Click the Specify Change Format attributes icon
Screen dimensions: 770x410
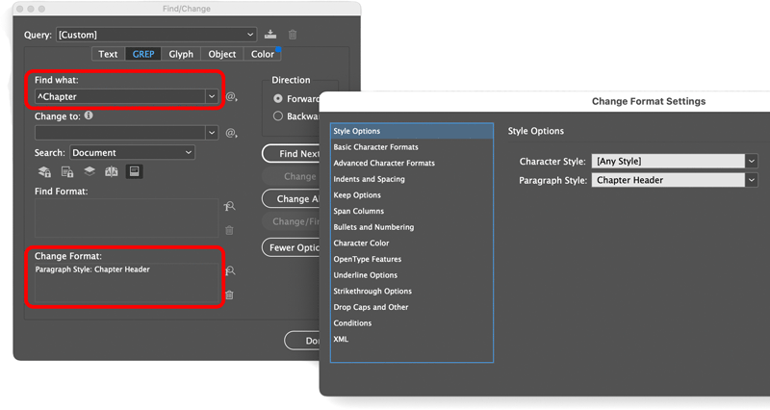click(229, 271)
